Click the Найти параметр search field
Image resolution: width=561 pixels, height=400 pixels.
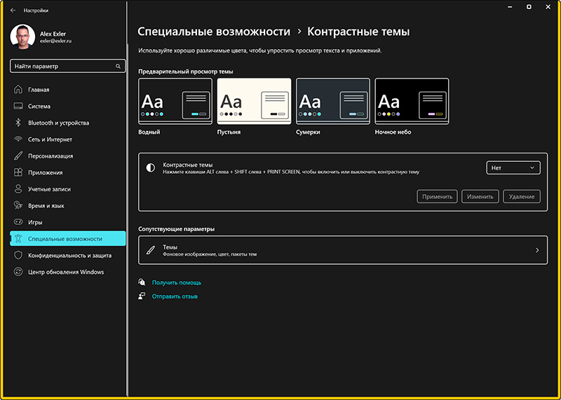62,66
